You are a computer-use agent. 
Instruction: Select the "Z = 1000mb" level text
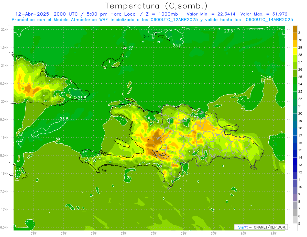(x=162, y=14)
